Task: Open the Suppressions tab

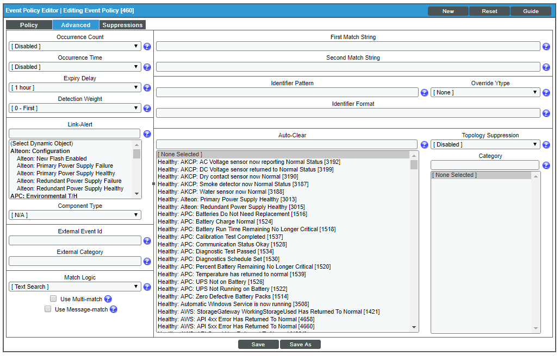Action: tap(122, 25)
